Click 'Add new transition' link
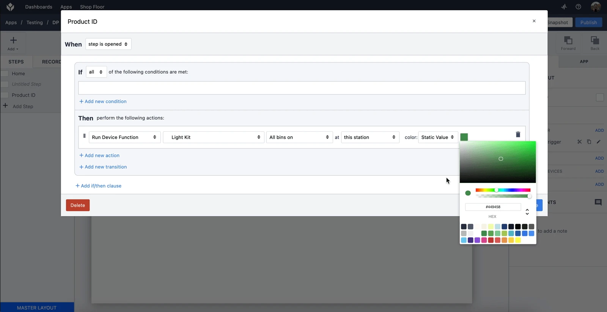Image resolution: width=607 pixels, height=312 pixels. (103, 167)
